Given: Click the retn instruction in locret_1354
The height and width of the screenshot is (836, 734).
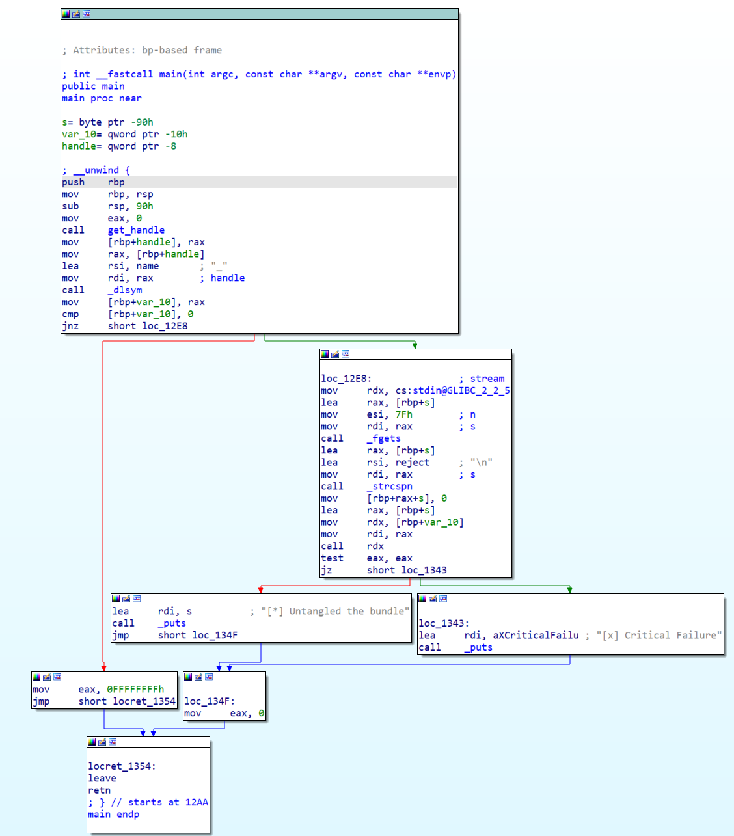Looking at the screenshot, I should (x=100, y=790).
